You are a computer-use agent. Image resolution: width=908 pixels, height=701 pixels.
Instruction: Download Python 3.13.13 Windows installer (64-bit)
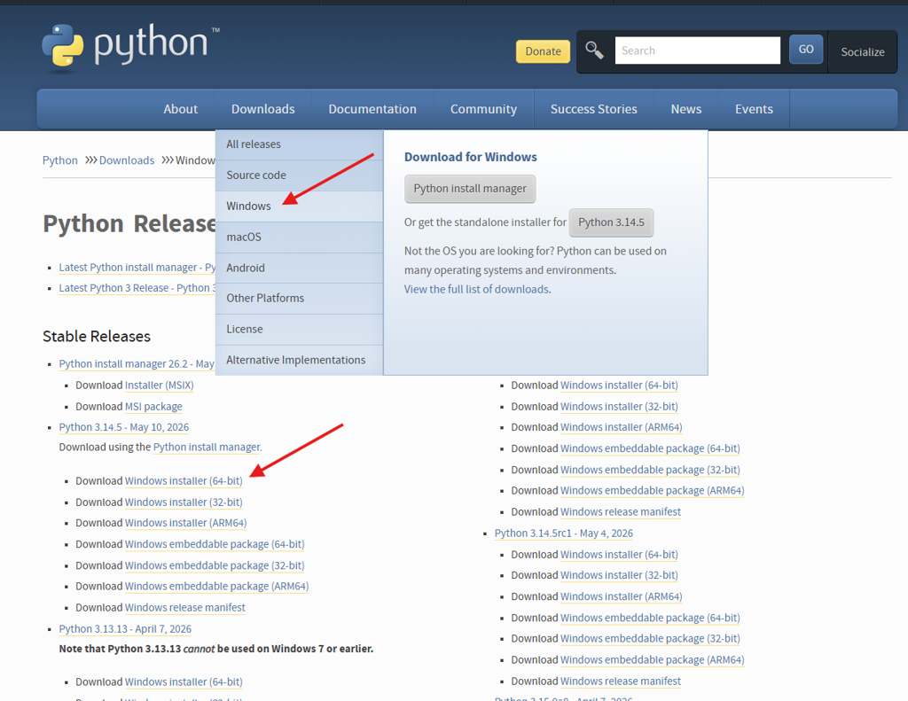point(184,682)
